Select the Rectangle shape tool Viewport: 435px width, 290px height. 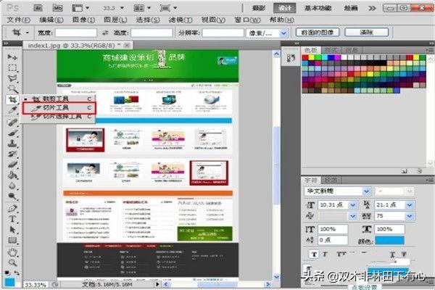pos(12,240)
